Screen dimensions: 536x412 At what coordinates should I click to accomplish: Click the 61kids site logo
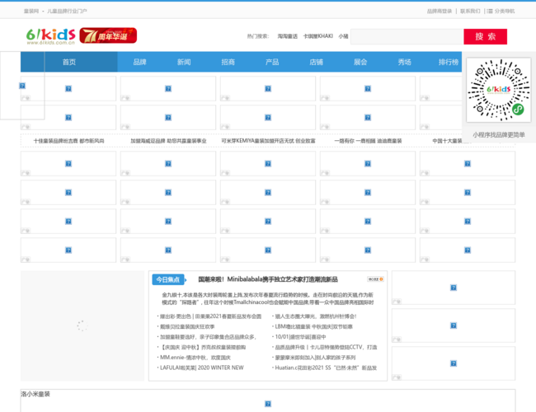50,36
